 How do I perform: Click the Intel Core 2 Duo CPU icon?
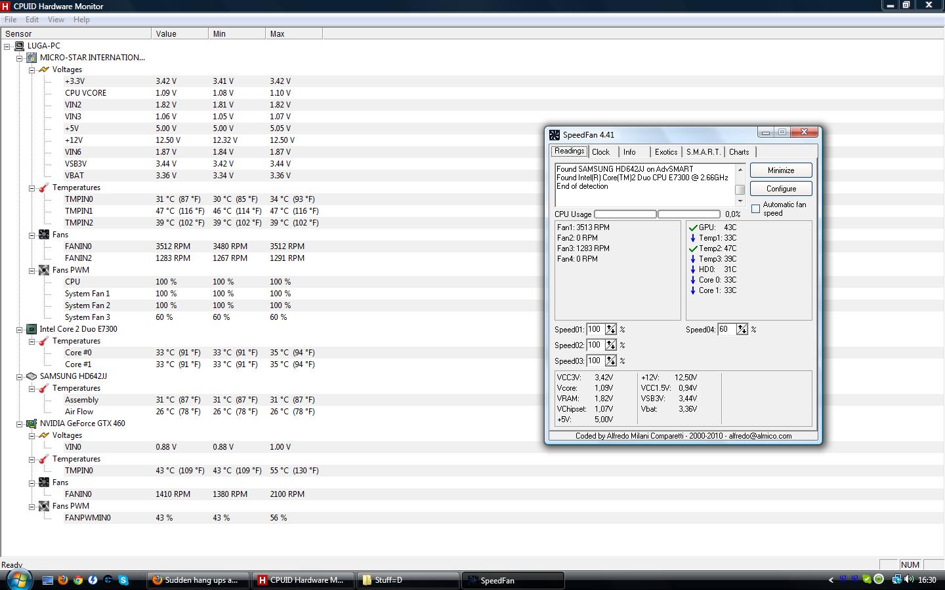31,329
